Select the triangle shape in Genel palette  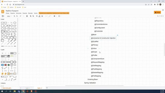point(5,29)
